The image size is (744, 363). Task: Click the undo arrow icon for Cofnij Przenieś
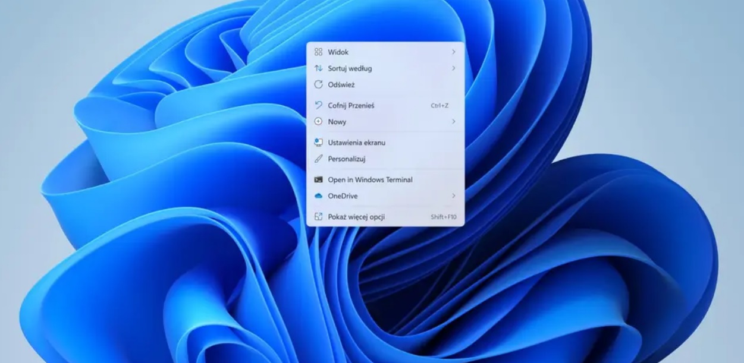(318, 105)
